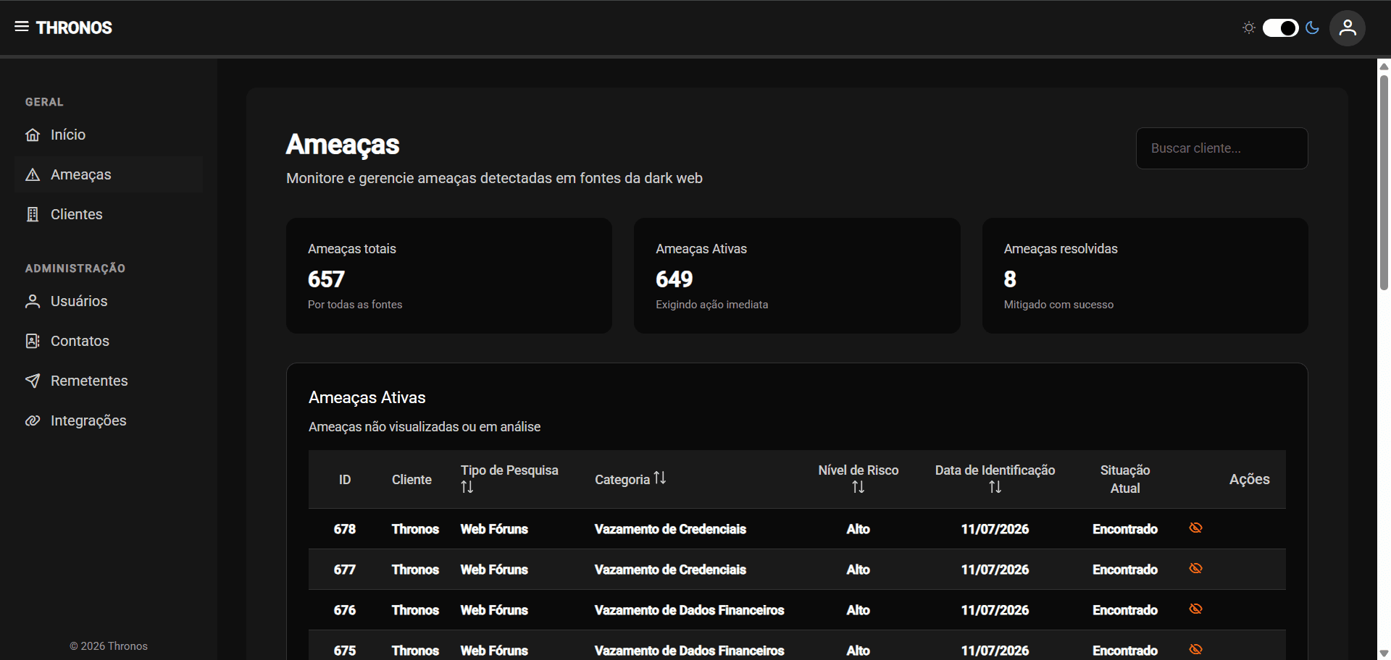
Task: Sort by Tipo de Pesquisa arrows
Action: 467,488
